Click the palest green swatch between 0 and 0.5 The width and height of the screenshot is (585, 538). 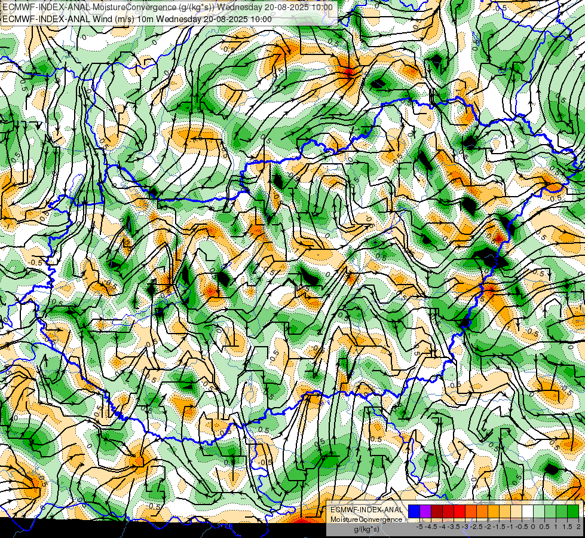(539, 512)
